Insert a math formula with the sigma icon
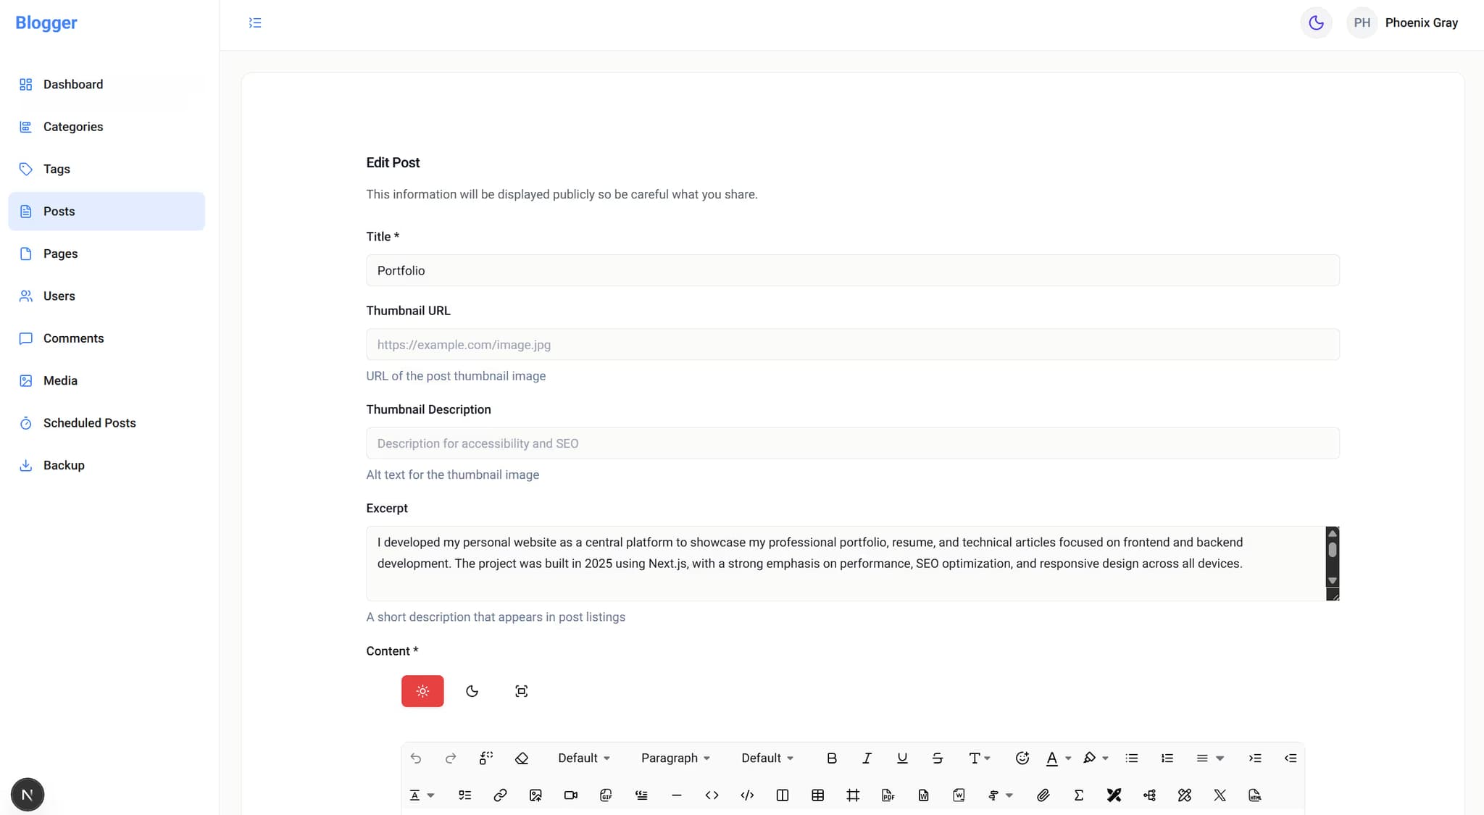1484x815 pixels. [1079, 795]
